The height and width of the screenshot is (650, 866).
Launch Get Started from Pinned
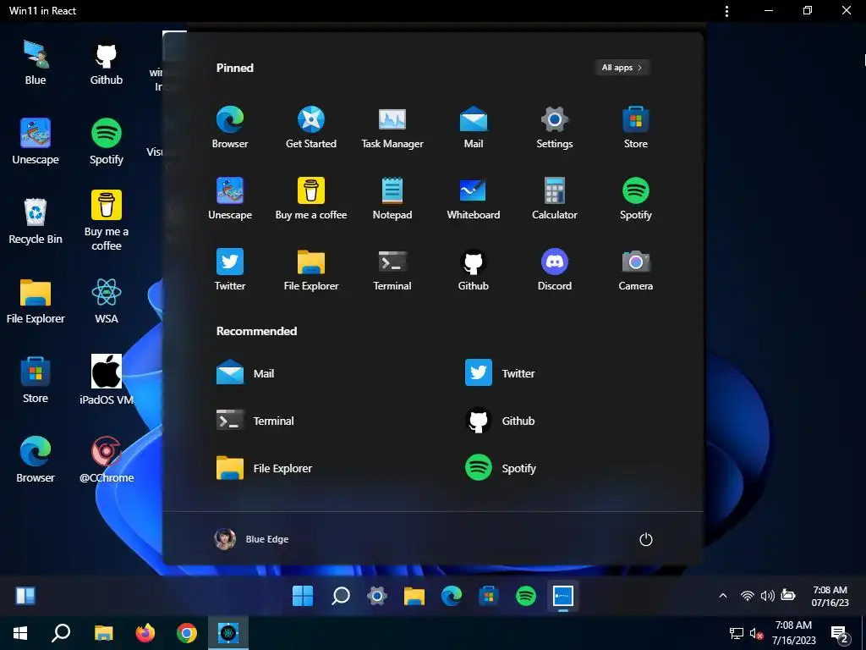[311, 127]
